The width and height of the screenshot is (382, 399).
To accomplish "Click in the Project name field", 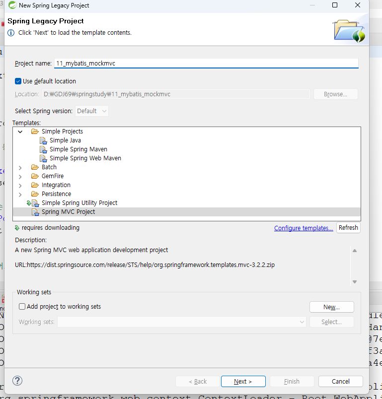I will click(x=206, y=64).
